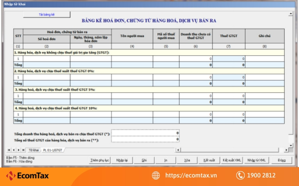Click Tên người mua cell in 10% section
The height and width of the screenshot is (186, 299).
pyautogui.click(x=132, y=114)
